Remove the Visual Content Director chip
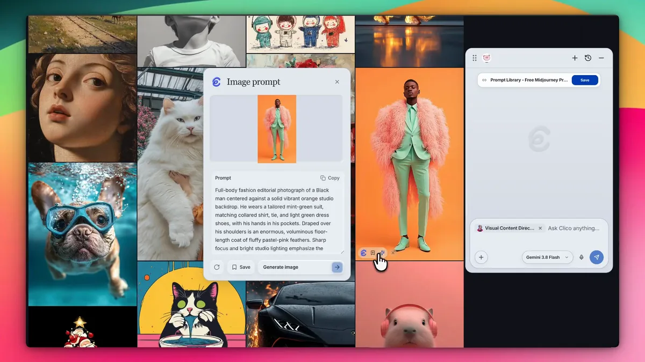The width and height of the screenshot is (645, 362). click(540, 228)
